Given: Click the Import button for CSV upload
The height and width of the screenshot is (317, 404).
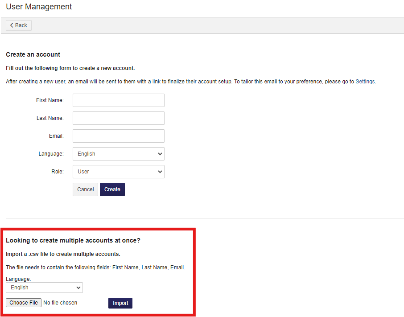Looking at the screenshot, I should click(120, 303).
